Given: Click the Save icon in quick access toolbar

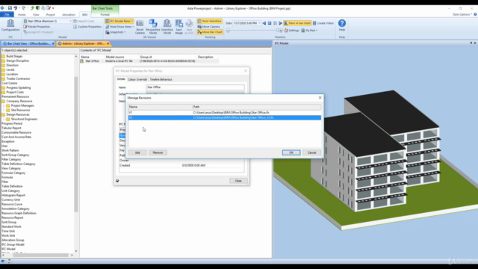Looking at the screenshot, I should 10,8.
